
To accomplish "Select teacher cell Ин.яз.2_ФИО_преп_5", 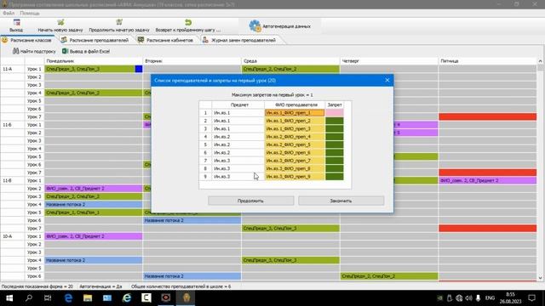I will pyautogui.click(x=295, y=144).
